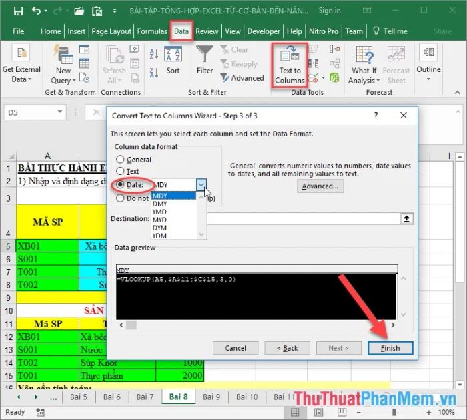Open the Name Box dropdown arrow
The height and width of the screenshot is (420, 467).
pos(60,112)
